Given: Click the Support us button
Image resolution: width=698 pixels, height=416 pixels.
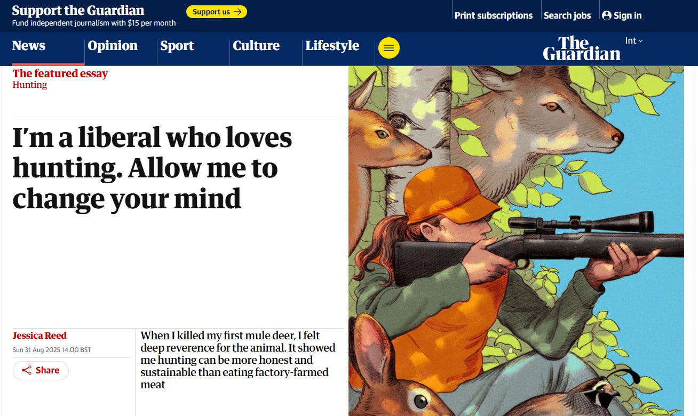Looking at the screenshot, I should coord(217,12).
